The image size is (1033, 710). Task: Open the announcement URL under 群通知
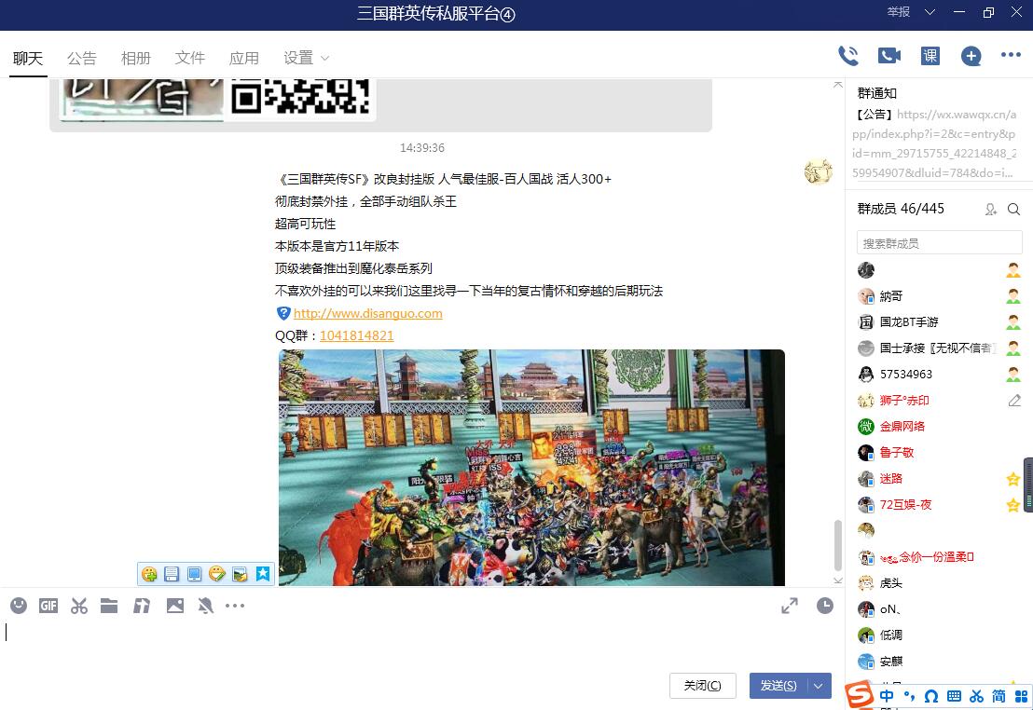(x=934, y=143)
